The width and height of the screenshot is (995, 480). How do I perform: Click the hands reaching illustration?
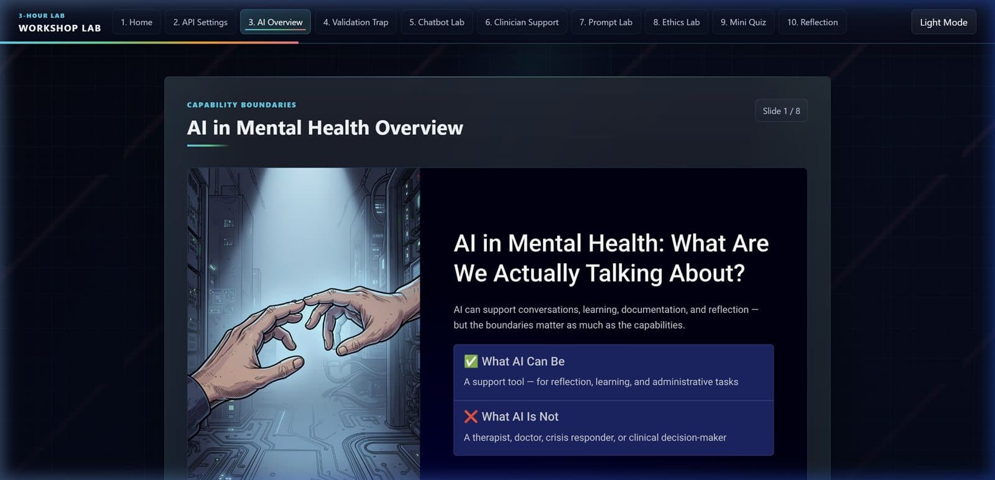click(303, 324)
